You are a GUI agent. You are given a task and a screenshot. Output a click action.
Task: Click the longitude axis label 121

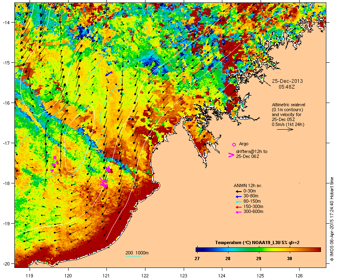pos(106,276)
